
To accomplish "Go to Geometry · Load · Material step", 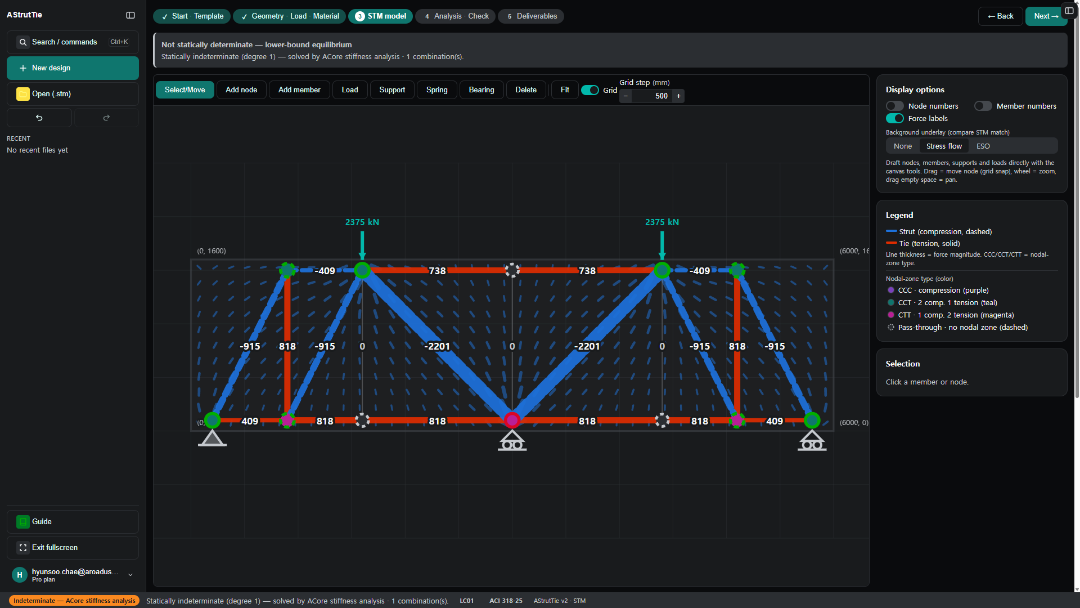I will [290, 16].
